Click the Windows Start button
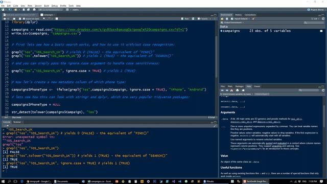Viewport: 327px width, 184px height. pos(3,181)
